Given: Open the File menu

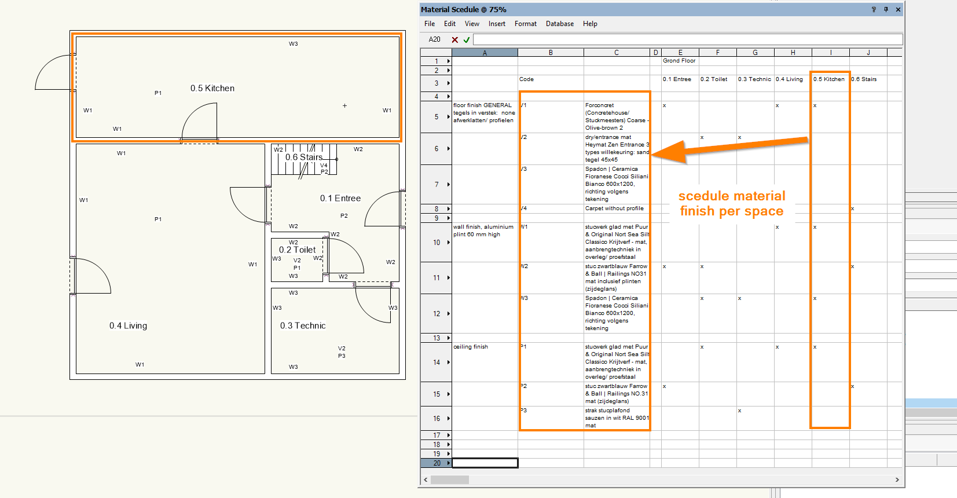Looking at the screenshot, I should pyautogui.click(x=430, y=24).
